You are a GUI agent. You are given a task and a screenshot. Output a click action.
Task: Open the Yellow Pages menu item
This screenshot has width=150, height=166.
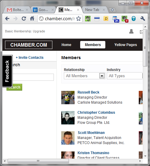point(126,45)
